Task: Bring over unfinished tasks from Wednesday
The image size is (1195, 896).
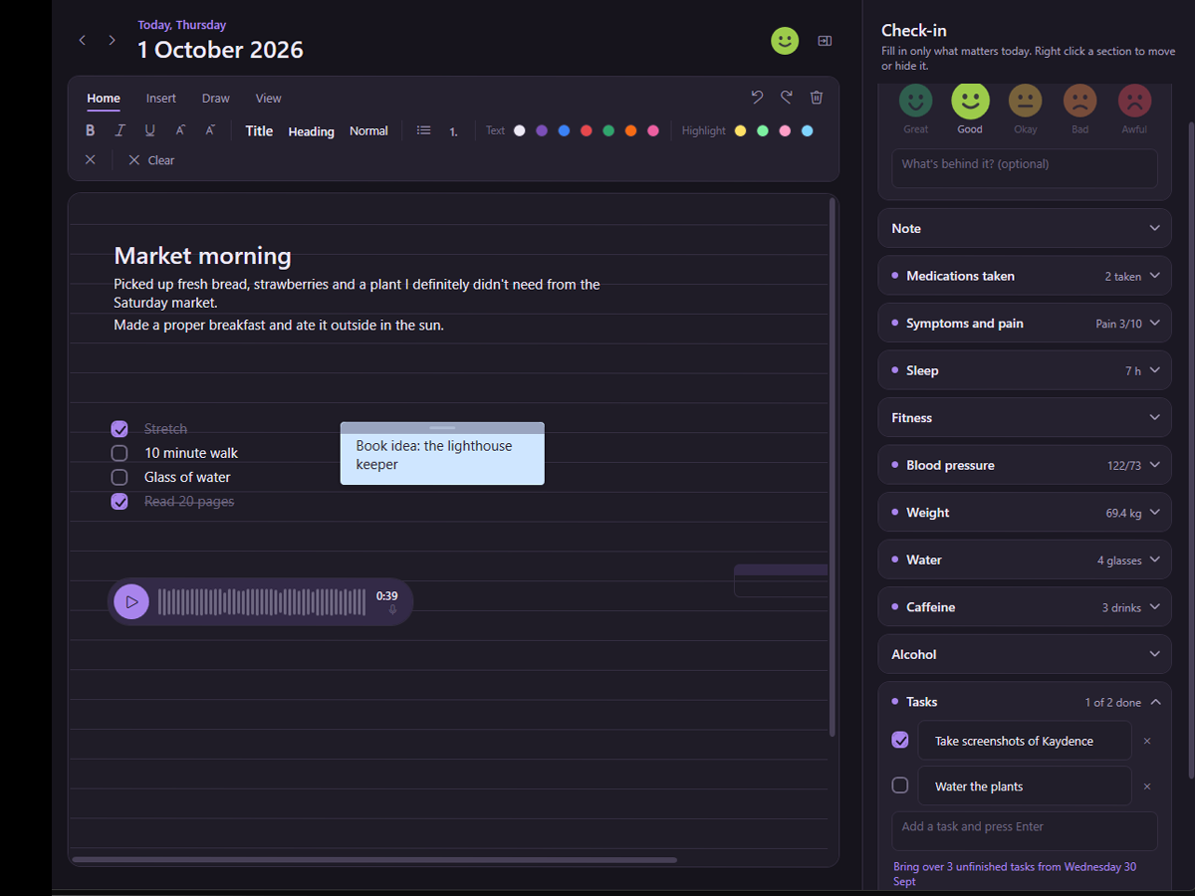Action: [x=1015, y=874]
